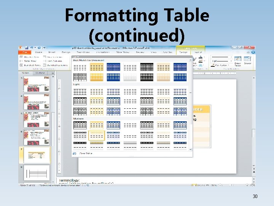Click the slide thumbnails pane scrollbar
The height and width of the screenshot is (206, 274).
tap(53, 129)
